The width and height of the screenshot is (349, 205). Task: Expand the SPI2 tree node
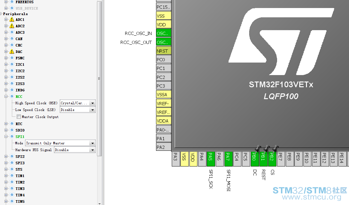click(x=6, y=157)
